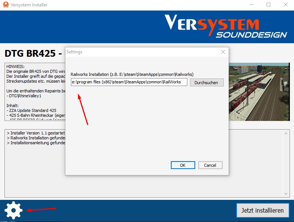Select the 'Installer Version 1.1 gestartet' log line
294x222 pixels.
pos(36,133)
